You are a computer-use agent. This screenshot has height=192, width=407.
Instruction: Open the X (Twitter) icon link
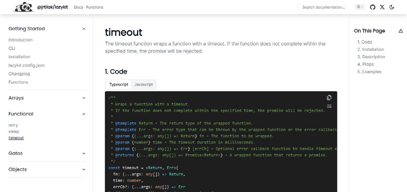pyautogui.click(x=382, y=7)
